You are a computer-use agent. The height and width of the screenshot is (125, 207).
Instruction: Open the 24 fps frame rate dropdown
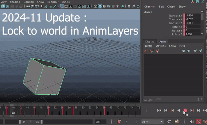tap(152, 122)
